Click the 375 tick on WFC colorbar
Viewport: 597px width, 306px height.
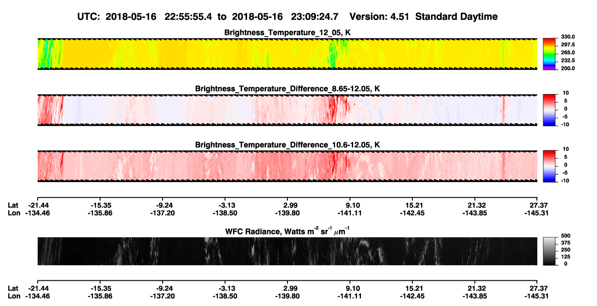(566, 243)
